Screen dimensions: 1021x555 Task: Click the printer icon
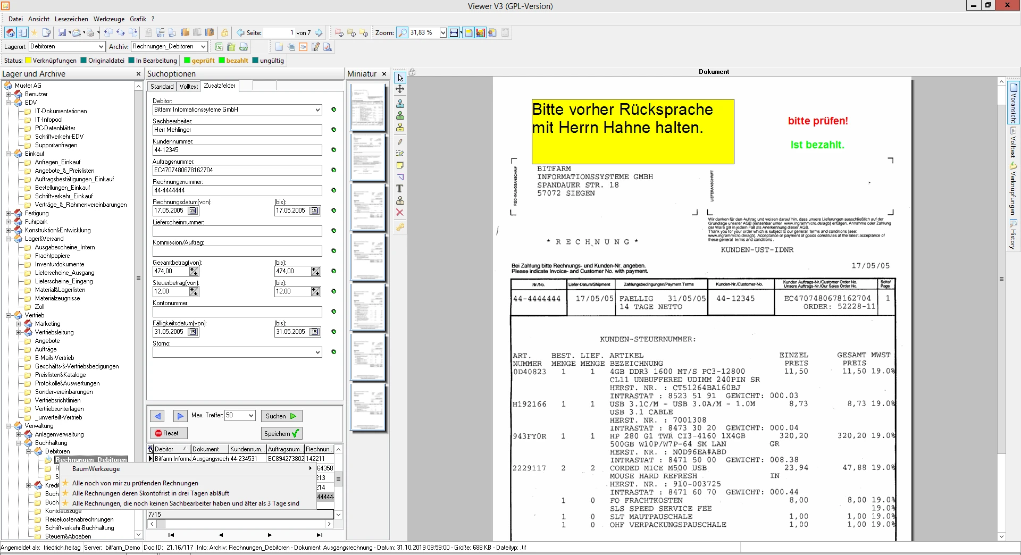[x=90, y=32]
